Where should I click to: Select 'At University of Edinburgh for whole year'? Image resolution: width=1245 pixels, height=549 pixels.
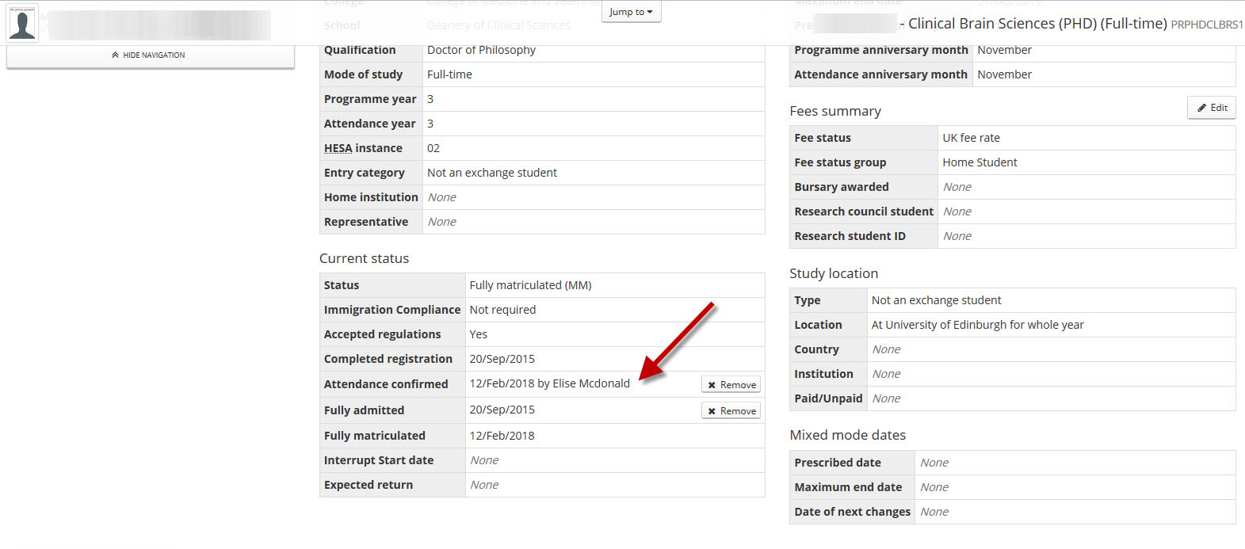pos(977,325)
